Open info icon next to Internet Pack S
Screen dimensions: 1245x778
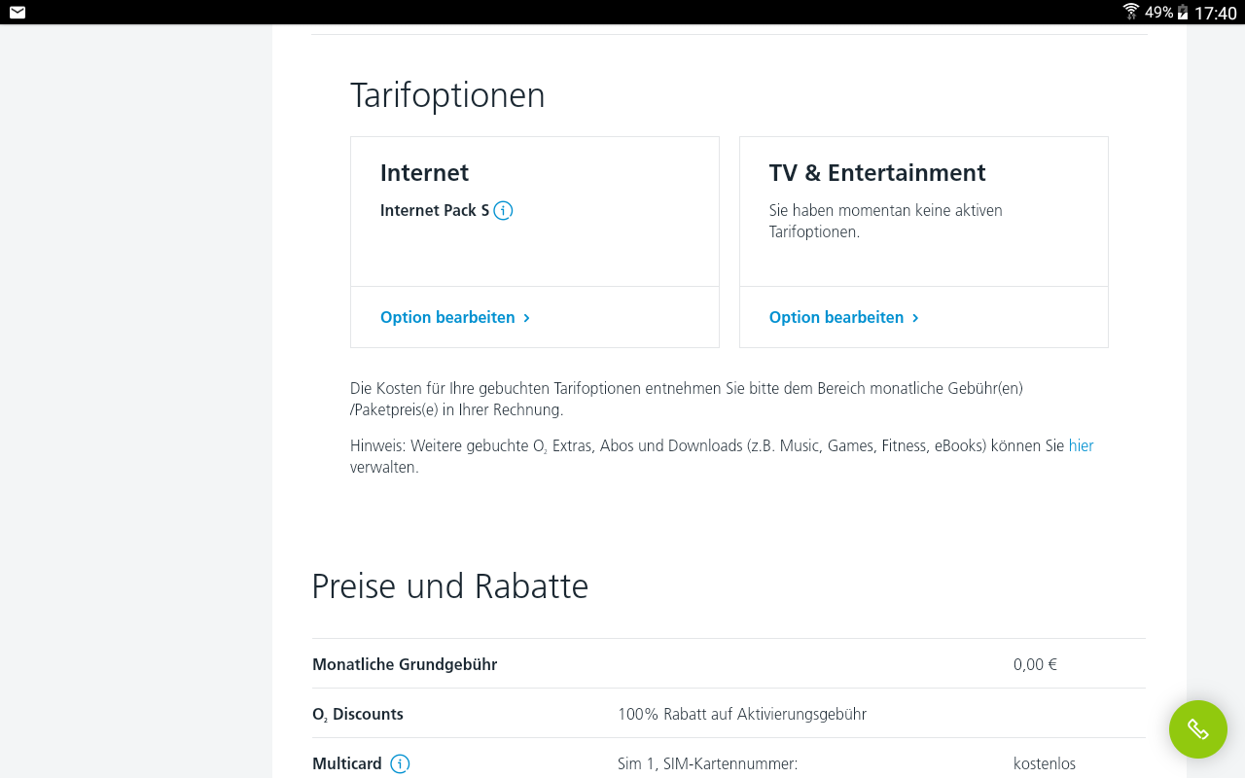503,210
